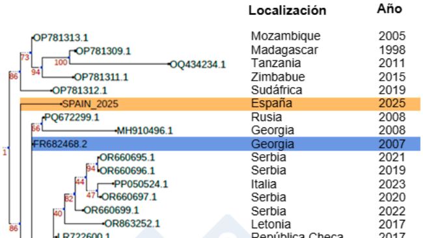Click España in the orange row
This screenshot has width=423, height=238.
coord(271,103)
